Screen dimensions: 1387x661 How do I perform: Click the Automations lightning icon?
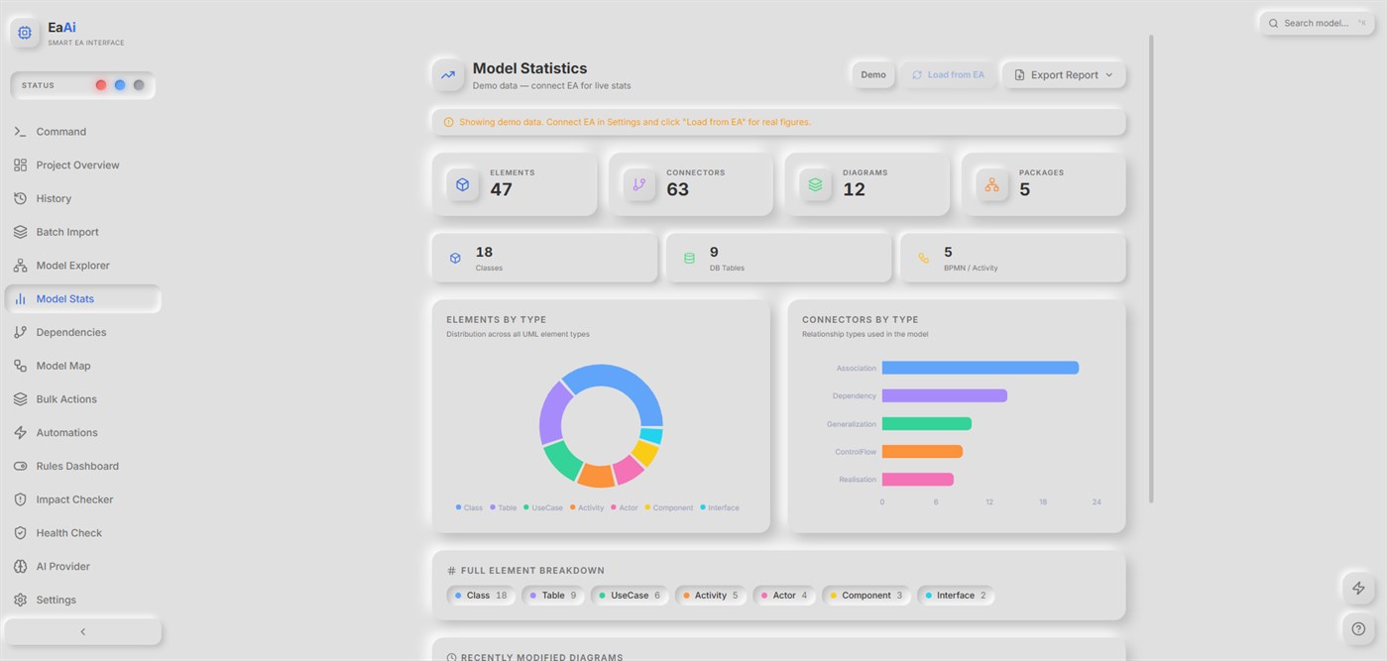click(x=20, y=433)
